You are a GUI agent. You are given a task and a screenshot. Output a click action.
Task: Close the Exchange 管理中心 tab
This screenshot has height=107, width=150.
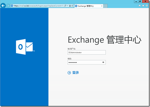coord(102,6)
